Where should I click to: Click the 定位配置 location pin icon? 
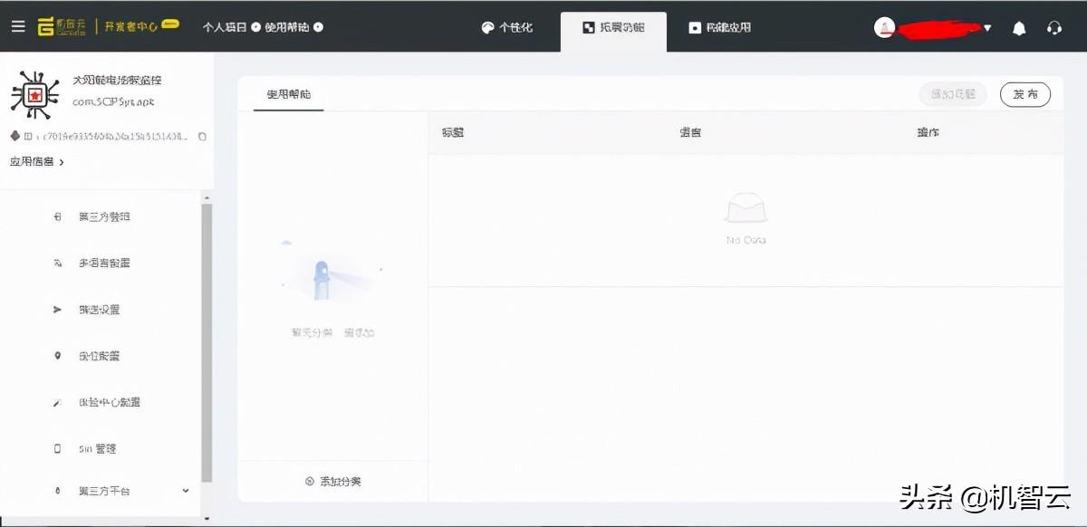(x=56, y=355)
